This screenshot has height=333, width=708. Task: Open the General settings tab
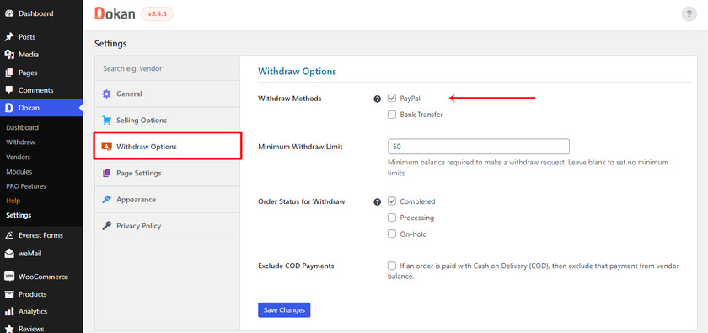(167, 94)
